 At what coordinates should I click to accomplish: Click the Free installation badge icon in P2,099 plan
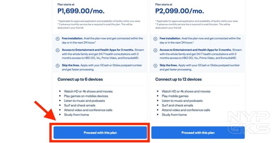(155, 39)
